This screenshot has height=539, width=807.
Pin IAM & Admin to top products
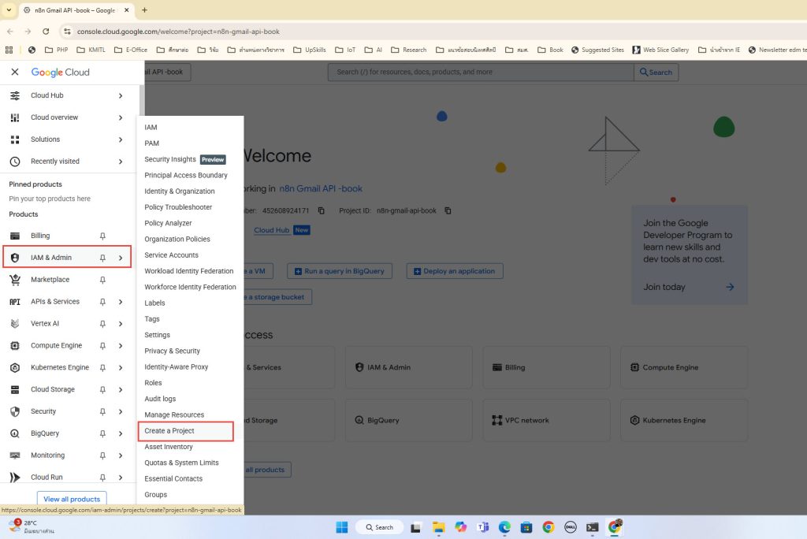102,258
